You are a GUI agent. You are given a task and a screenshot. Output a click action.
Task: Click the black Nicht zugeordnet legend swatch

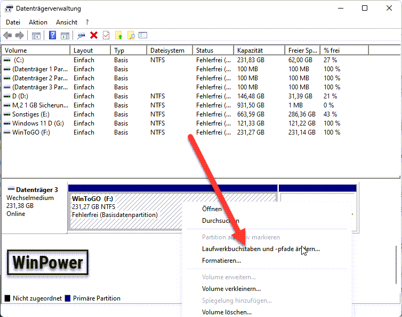point(7,298)
